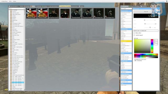
Task: Click the icon next to Killing Floor Zeds
Action: [11, 35]
